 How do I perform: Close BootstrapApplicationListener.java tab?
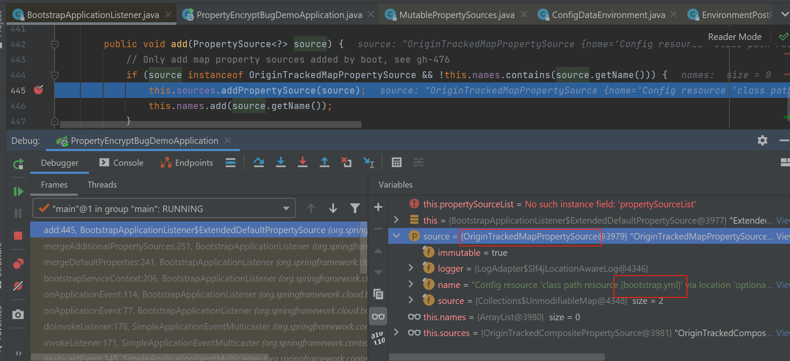pyautogui.click(x=169, y=14)
